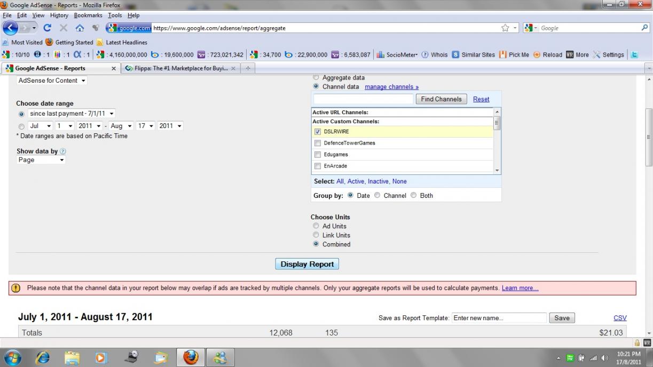Click the Reset link
653x367 pixels.
(481, 99)
